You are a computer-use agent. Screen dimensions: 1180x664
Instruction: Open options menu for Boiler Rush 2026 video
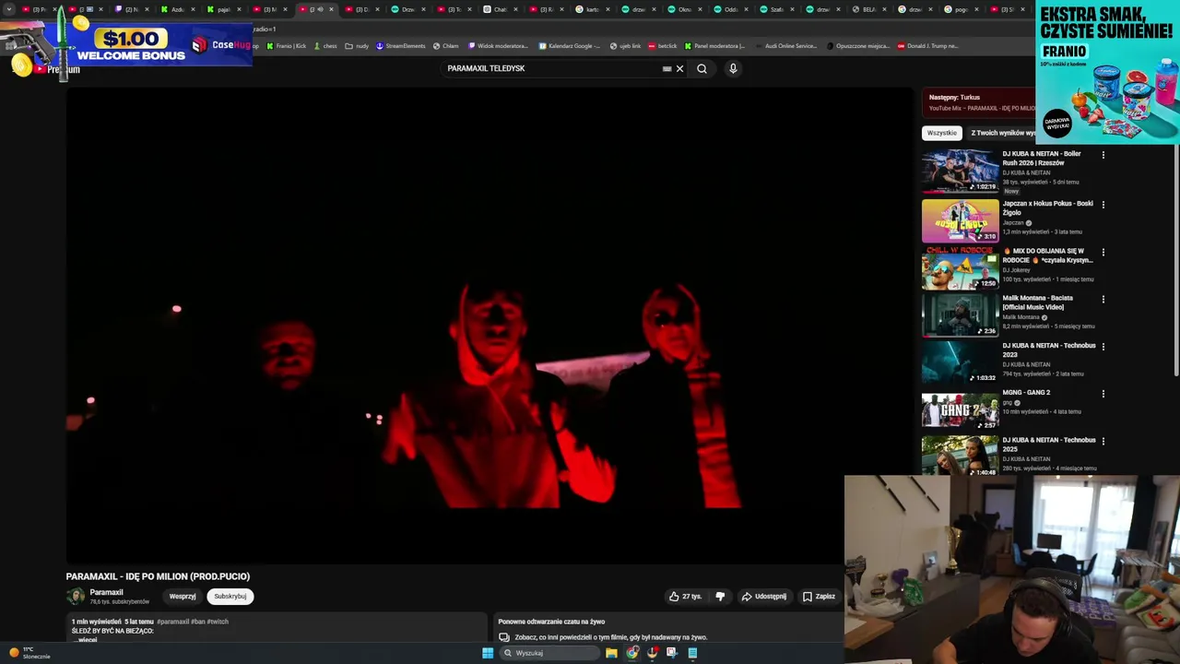coord(1103,155)
